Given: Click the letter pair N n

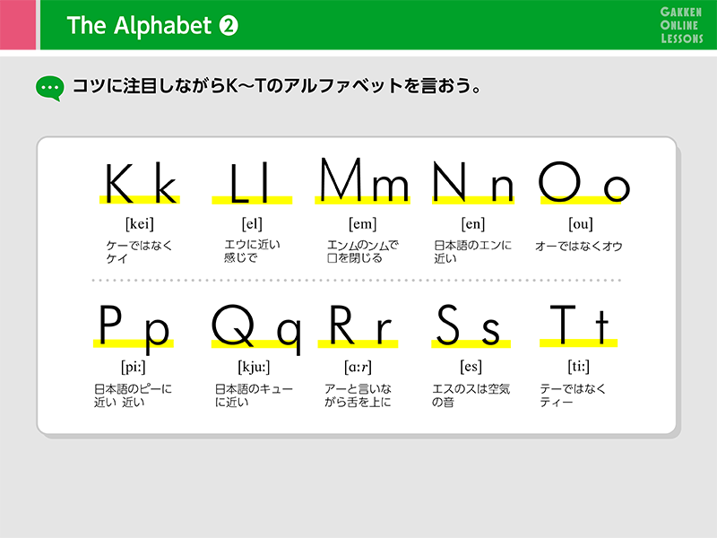Looking at the screenshot, I should point(473,183).
